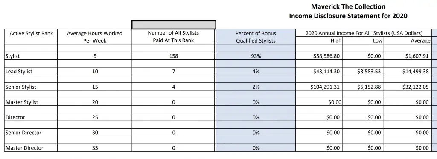Select the 93% bonus qualified cell
This screenshot has width=437, height=159.
click(x=256, y=56)
